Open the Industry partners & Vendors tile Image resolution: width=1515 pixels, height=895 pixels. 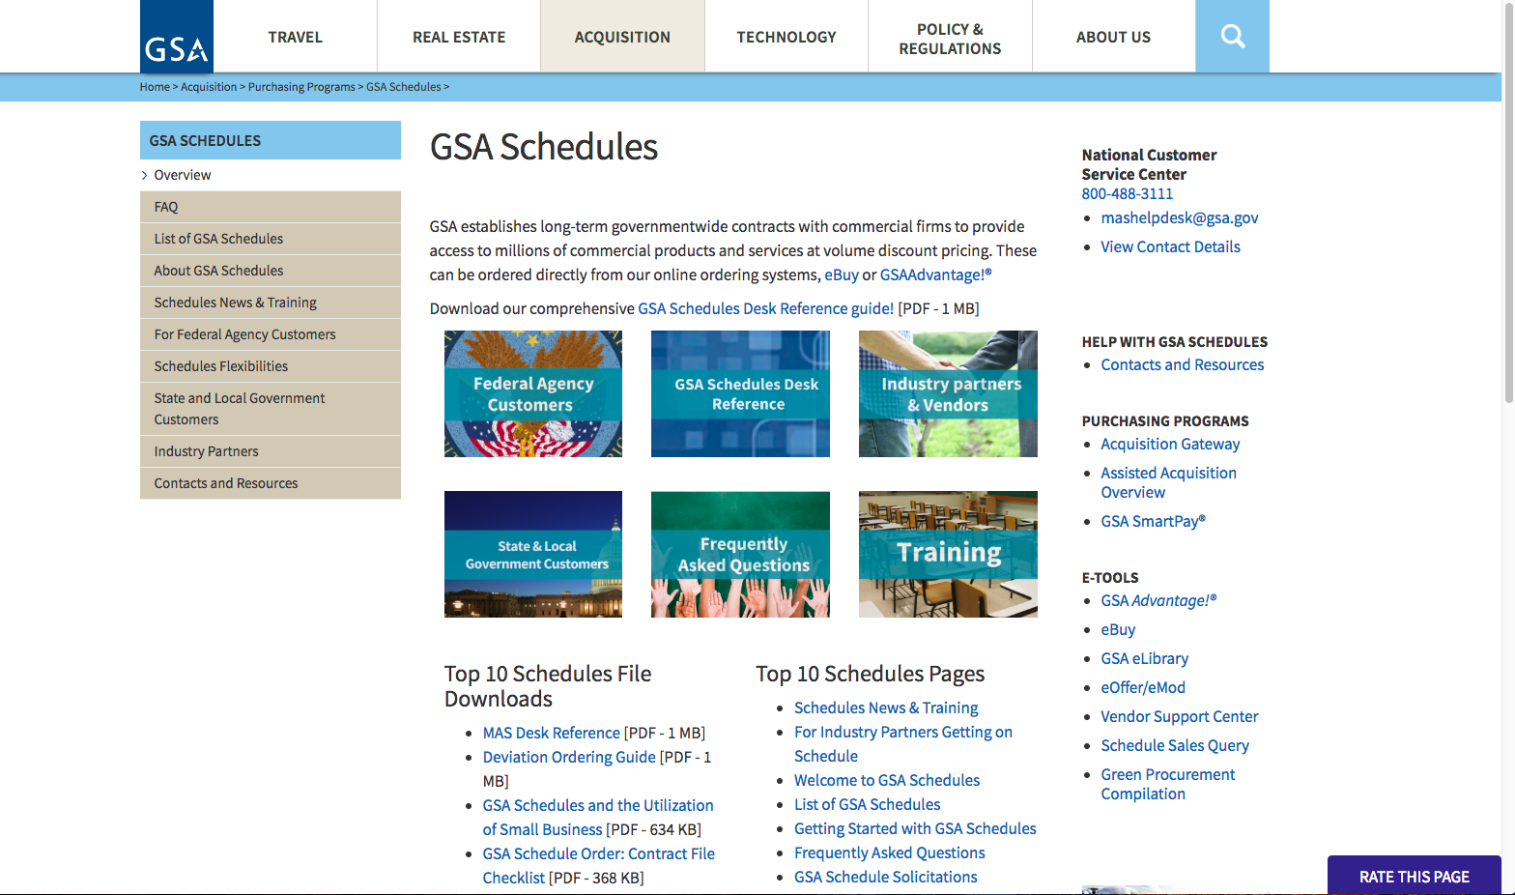pyautogui.click(x=948, y=394)
